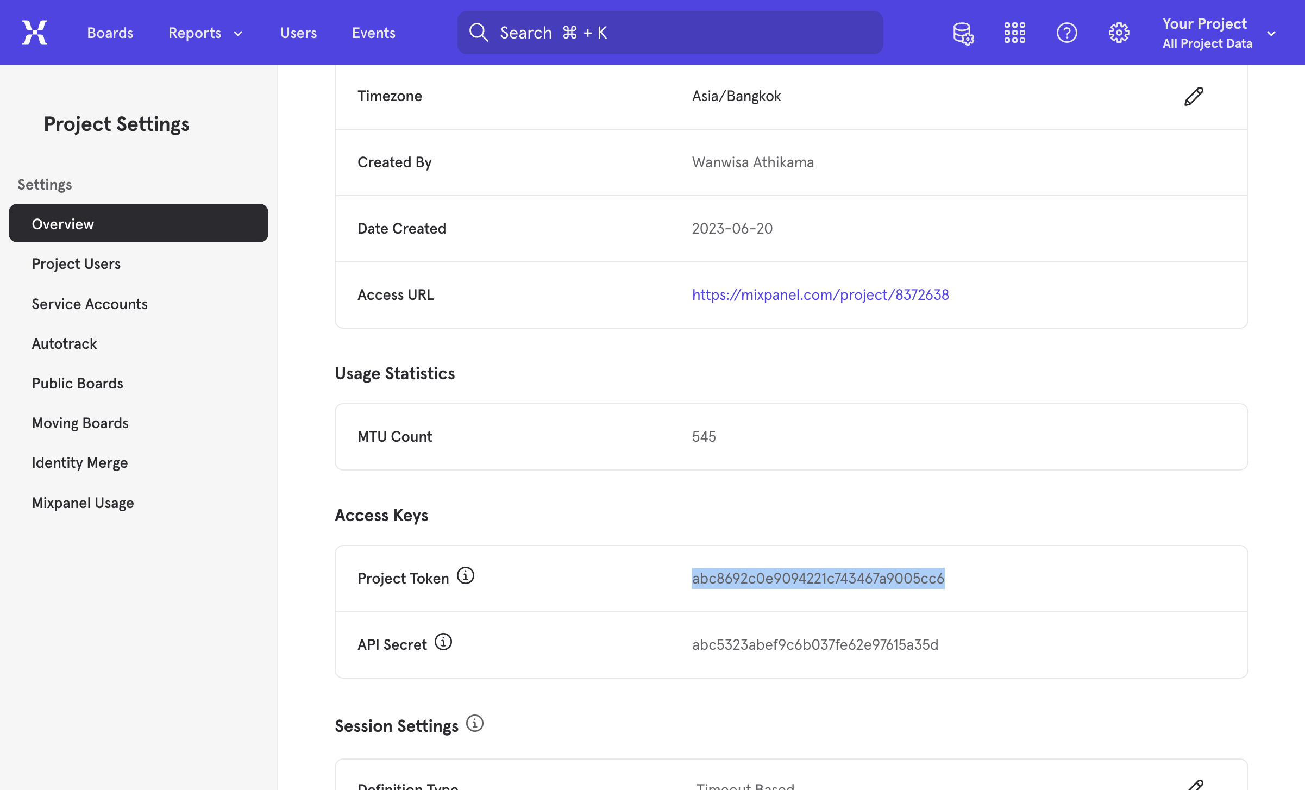Open the data management icon in the top bar
The image size is (1305, 790).
(963, 33)
